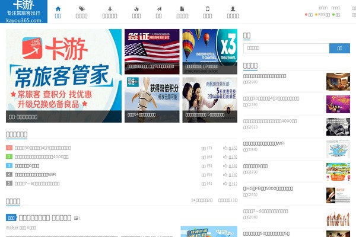Click thumbs-up icon in rank 3 row
This screenshot has width=356, height=237.
(225, 166)
